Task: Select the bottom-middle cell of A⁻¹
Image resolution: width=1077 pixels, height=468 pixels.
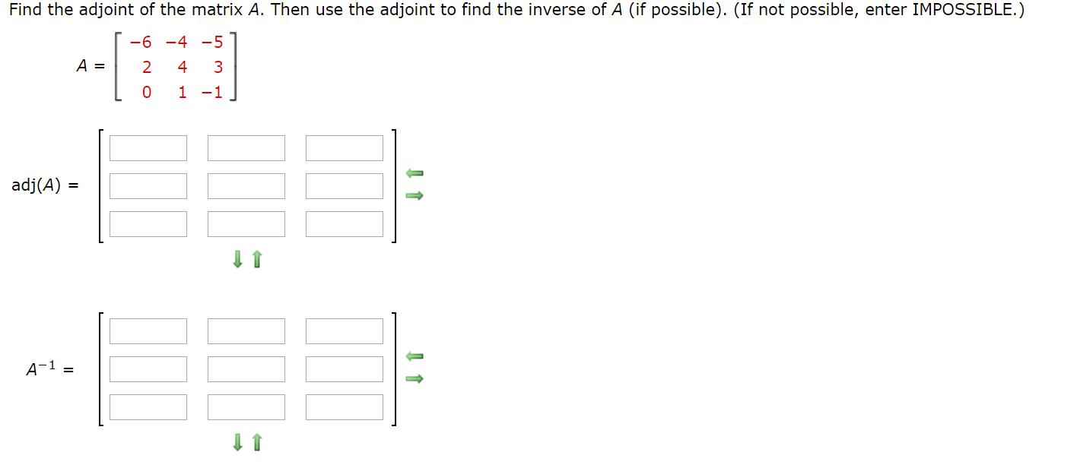Action: (x=246, y=406)
